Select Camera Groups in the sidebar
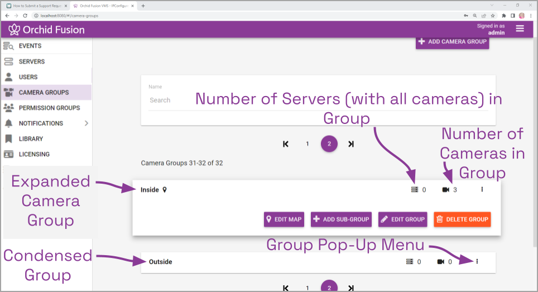Screen dimensions: 538x292 click(46, 92)
